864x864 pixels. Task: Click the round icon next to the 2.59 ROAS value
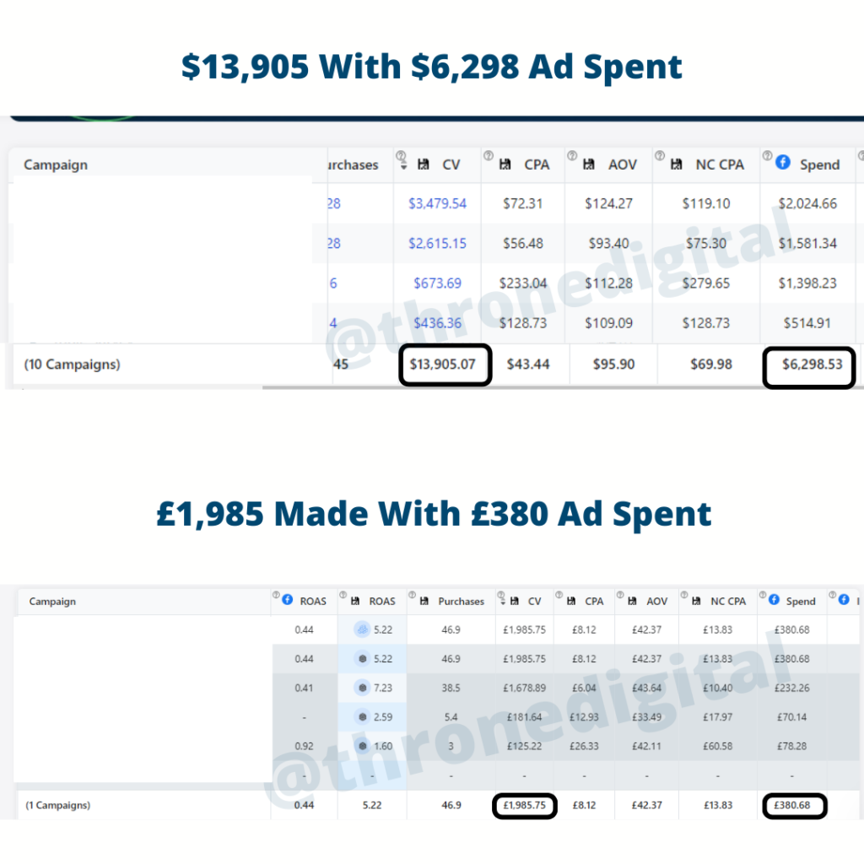[x=362, y=717]
